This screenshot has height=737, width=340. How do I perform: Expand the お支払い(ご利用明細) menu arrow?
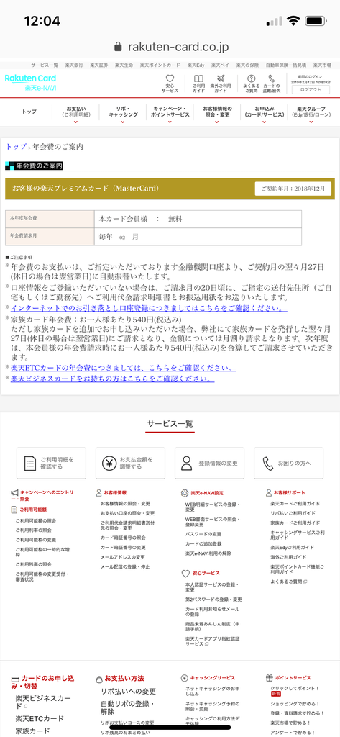click(x=75, y=122)
